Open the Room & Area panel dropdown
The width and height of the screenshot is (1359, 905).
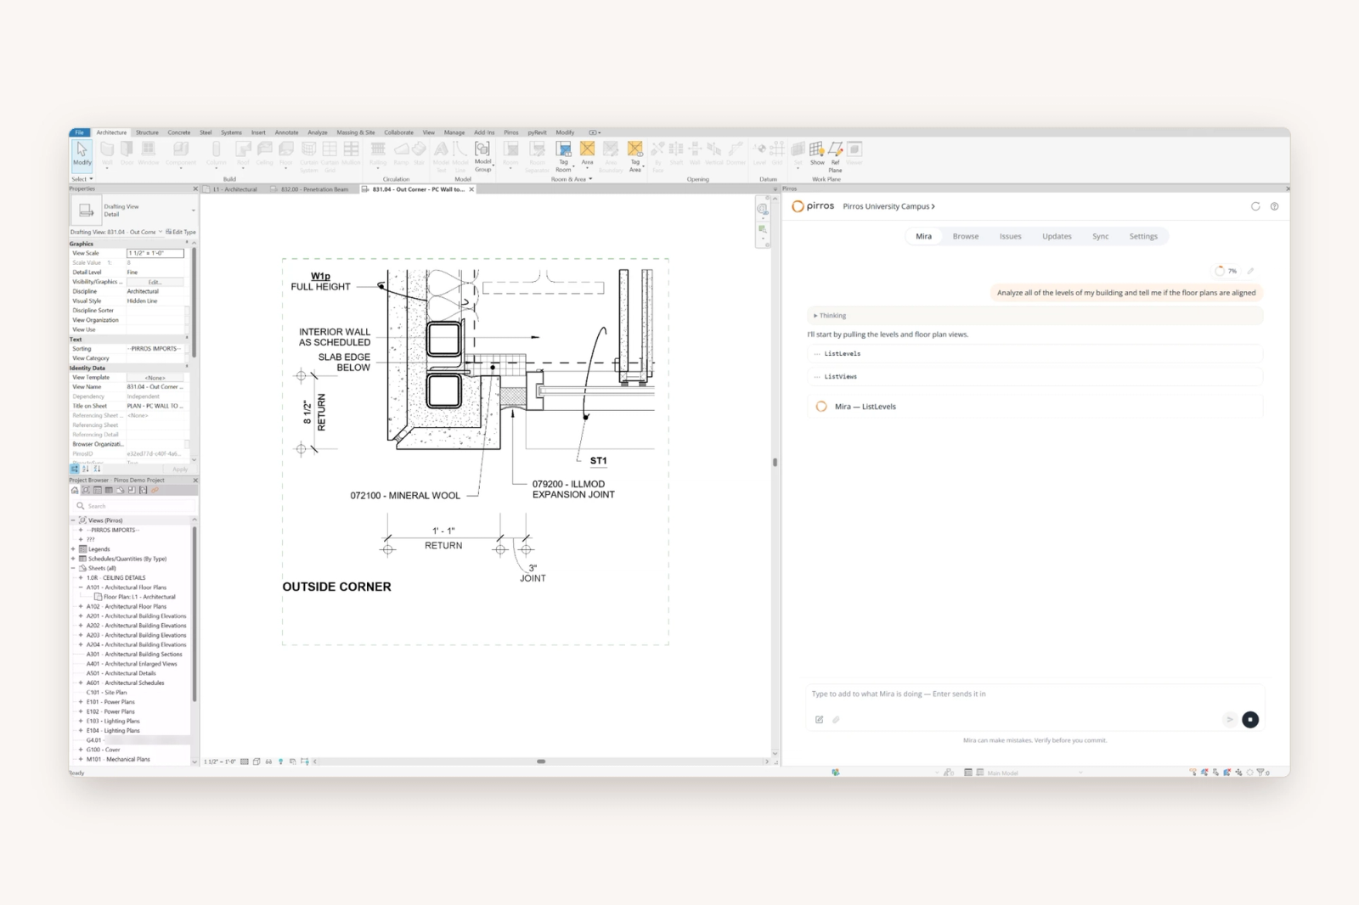pyautogui.click(x=572, y=179)
